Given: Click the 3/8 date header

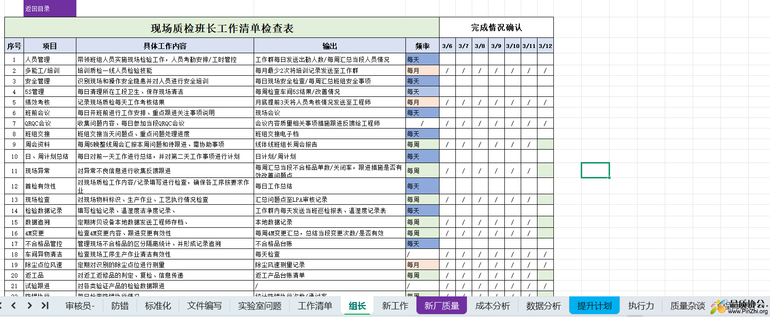Looking at the screenshot, I should click(x=480, y=46).
